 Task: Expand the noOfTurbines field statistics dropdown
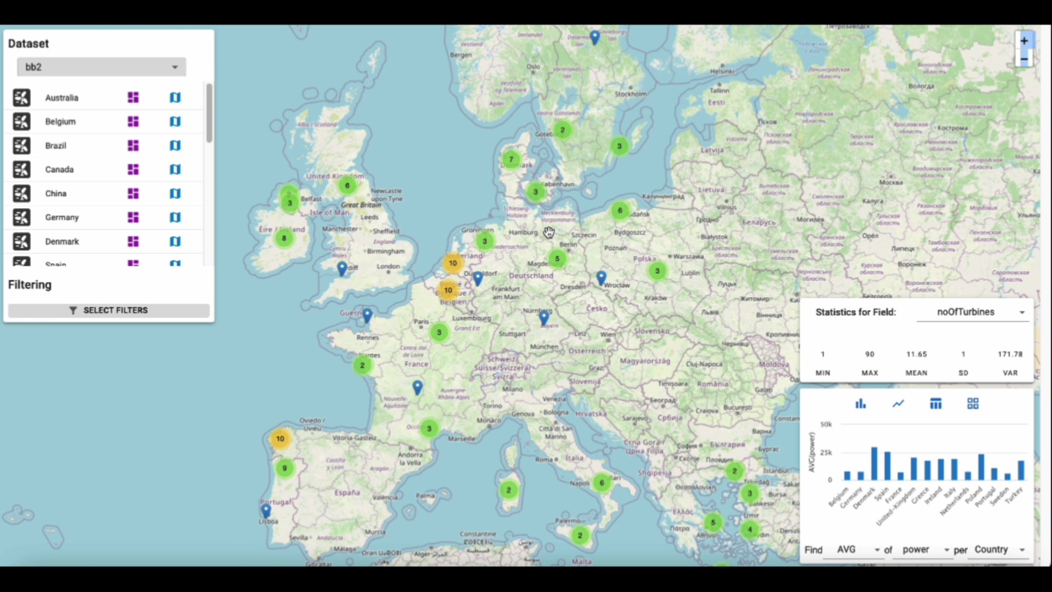[1023, 311]
